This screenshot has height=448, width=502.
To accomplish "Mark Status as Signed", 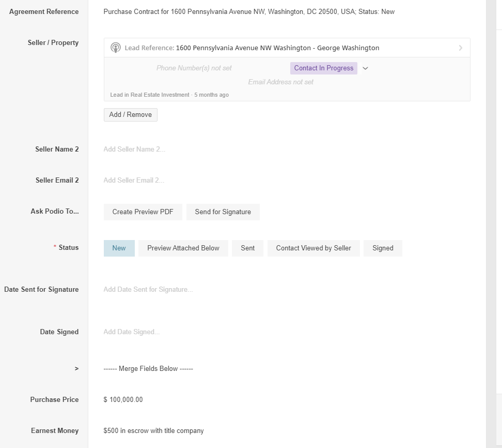I will 383,248.
